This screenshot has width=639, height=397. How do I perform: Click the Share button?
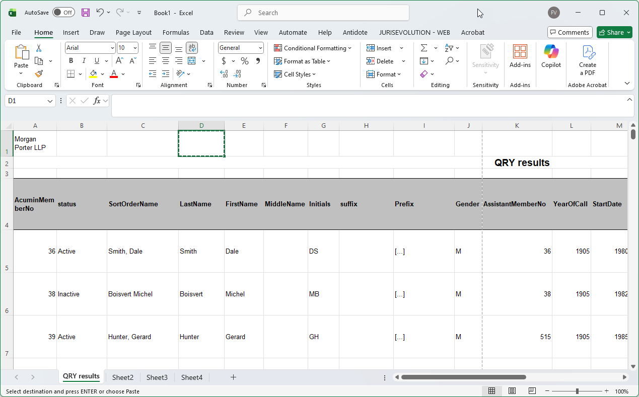click(x=615, y=32)
